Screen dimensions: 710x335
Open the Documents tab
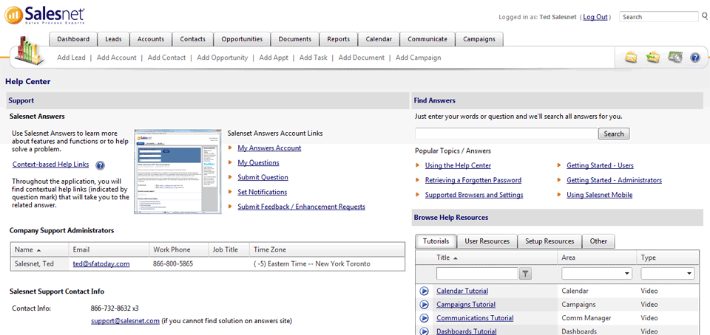[x=295, y=39]
